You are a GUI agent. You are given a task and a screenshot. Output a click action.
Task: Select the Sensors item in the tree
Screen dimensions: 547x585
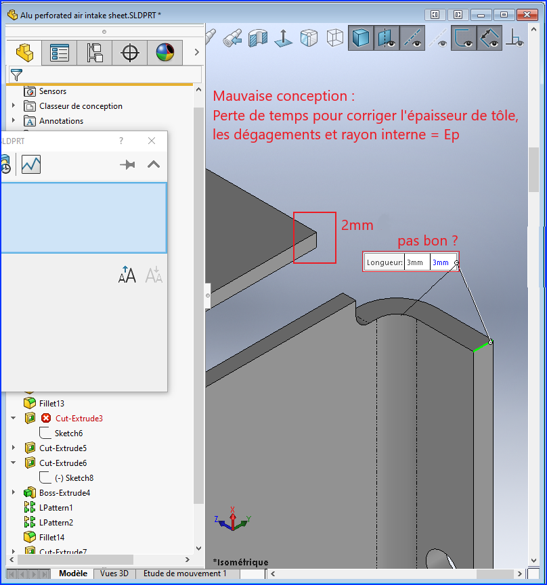(53, 91)
